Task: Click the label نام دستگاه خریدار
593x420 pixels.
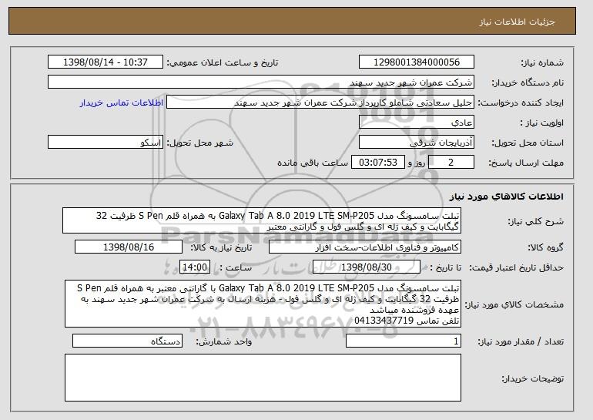Action: tap(528, 82)
